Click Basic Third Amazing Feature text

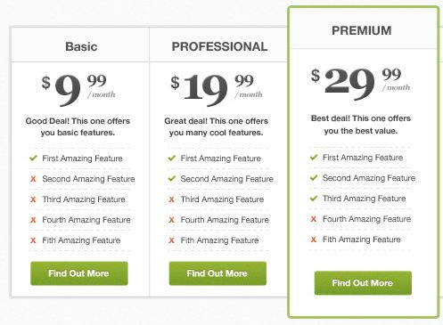pyautogui.click(x=84, y=199)
